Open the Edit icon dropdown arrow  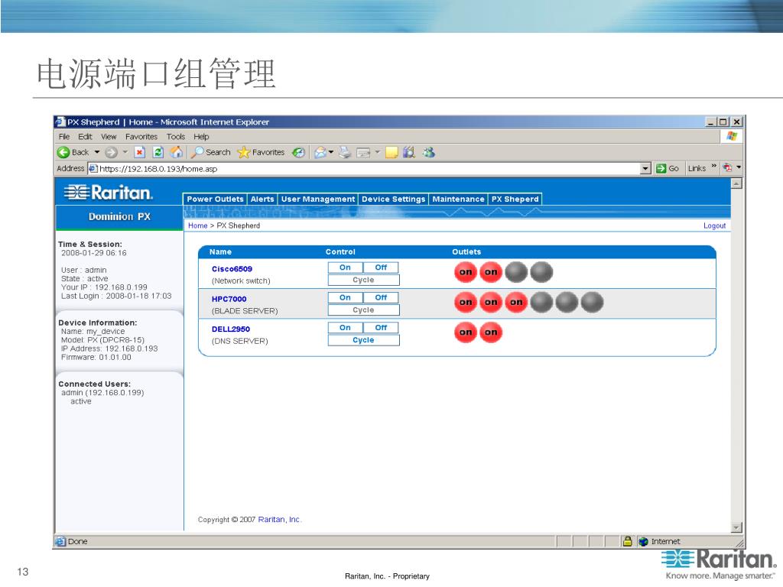click(378, 152)
